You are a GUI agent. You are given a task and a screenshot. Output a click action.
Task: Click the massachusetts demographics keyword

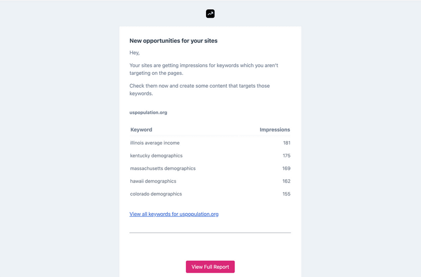point(163,168)
